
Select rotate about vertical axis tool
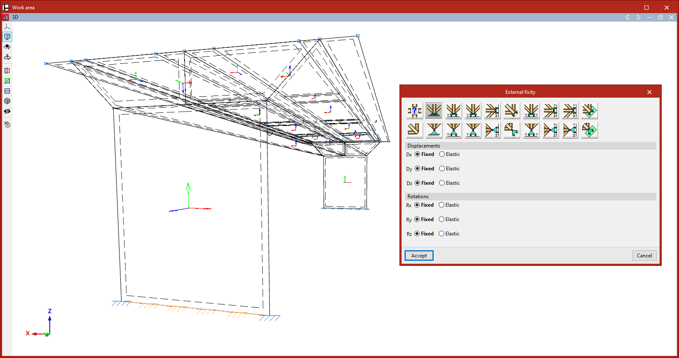(x=7, y=57)
